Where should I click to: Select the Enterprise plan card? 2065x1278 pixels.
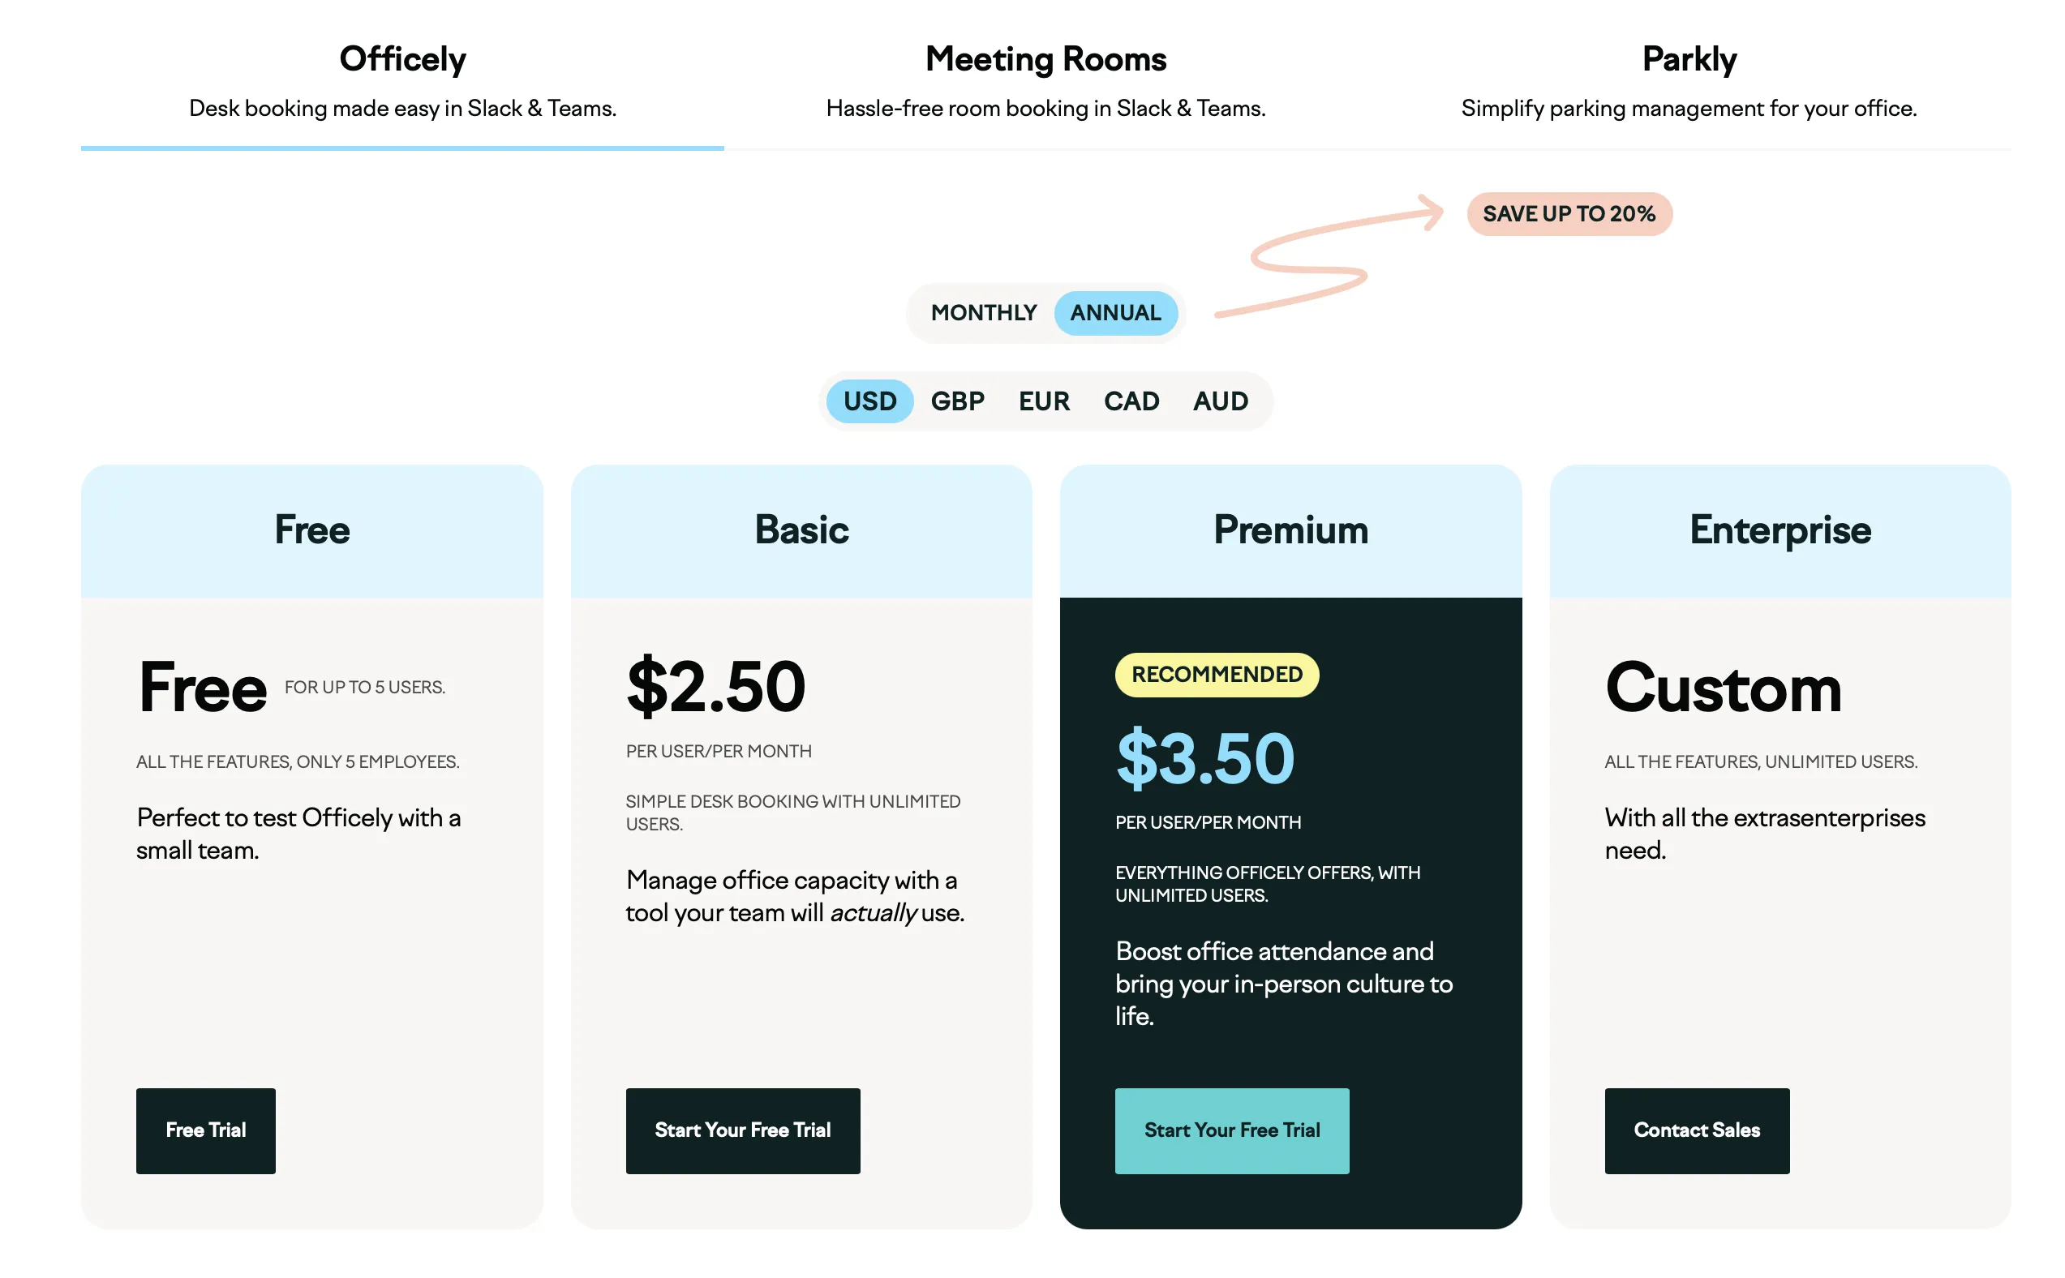[x=1779, y=845]
